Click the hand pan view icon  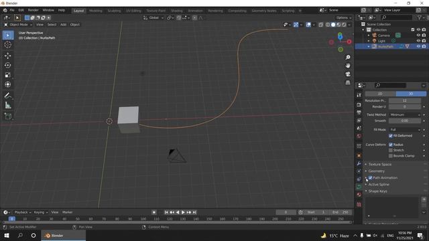[348, 66]
